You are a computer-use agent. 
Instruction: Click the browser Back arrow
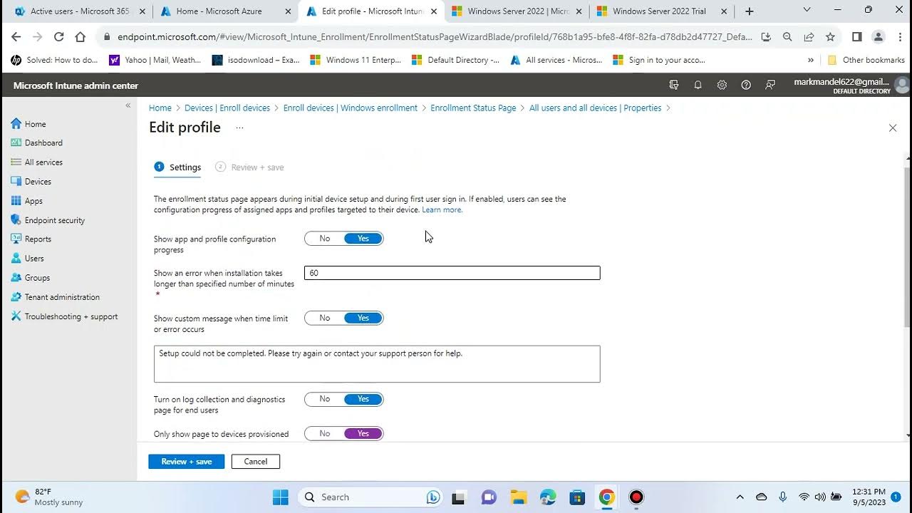tap(16, 37)
